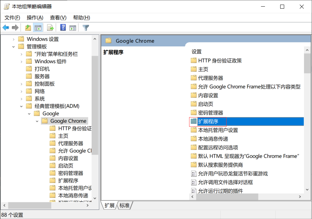This screenshot has width=312, height=219.
Task: Select 允许 Google Chrome Frame处理以下内容类型
Action: [249, 87]
